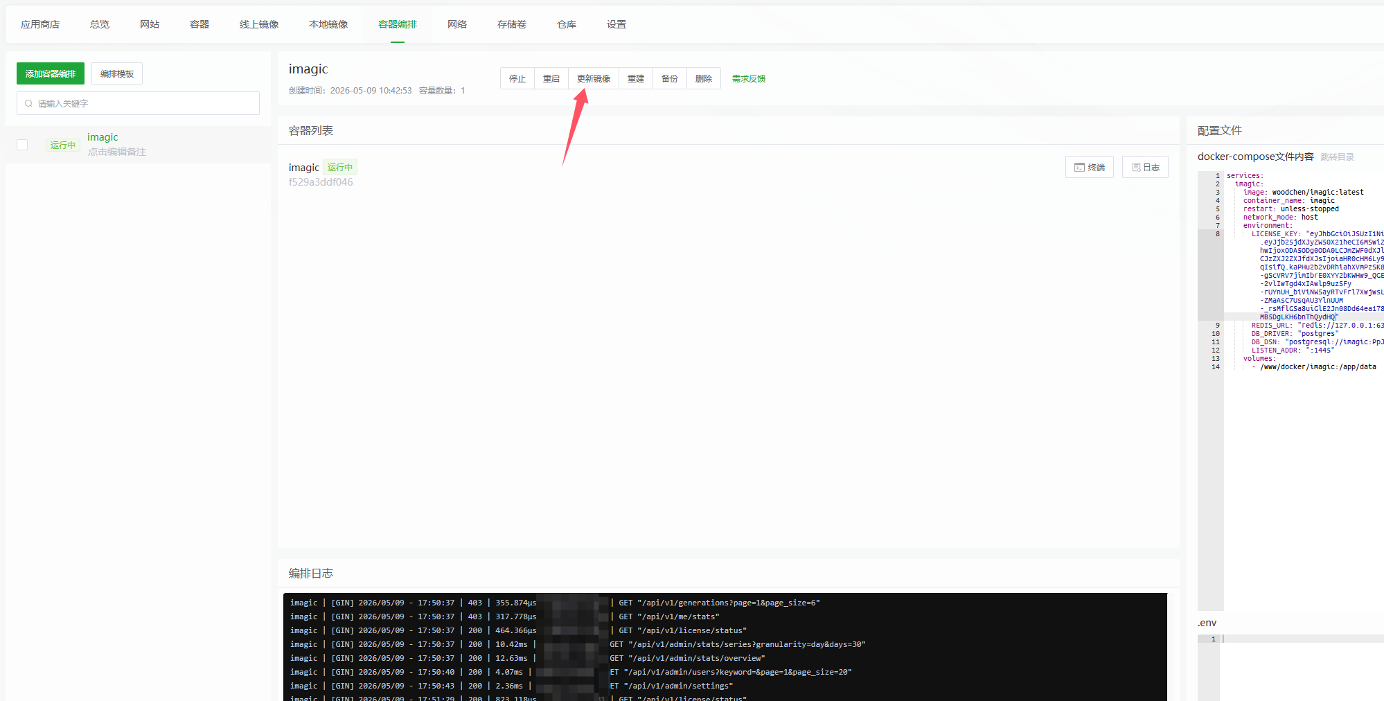
Task: Switch to 本地镜像 tab
Action: tap(328, 24)
